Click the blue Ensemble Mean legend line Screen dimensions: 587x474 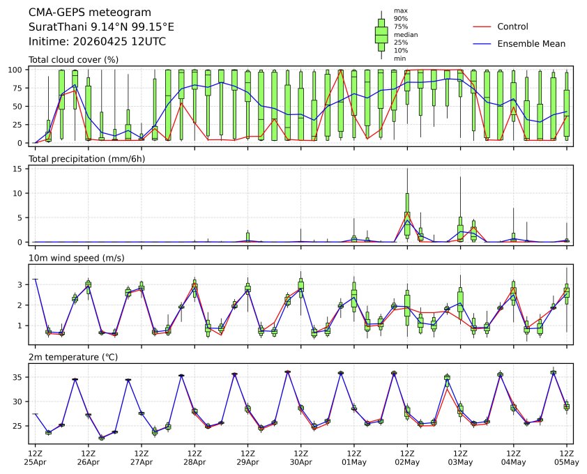(482, 43)
